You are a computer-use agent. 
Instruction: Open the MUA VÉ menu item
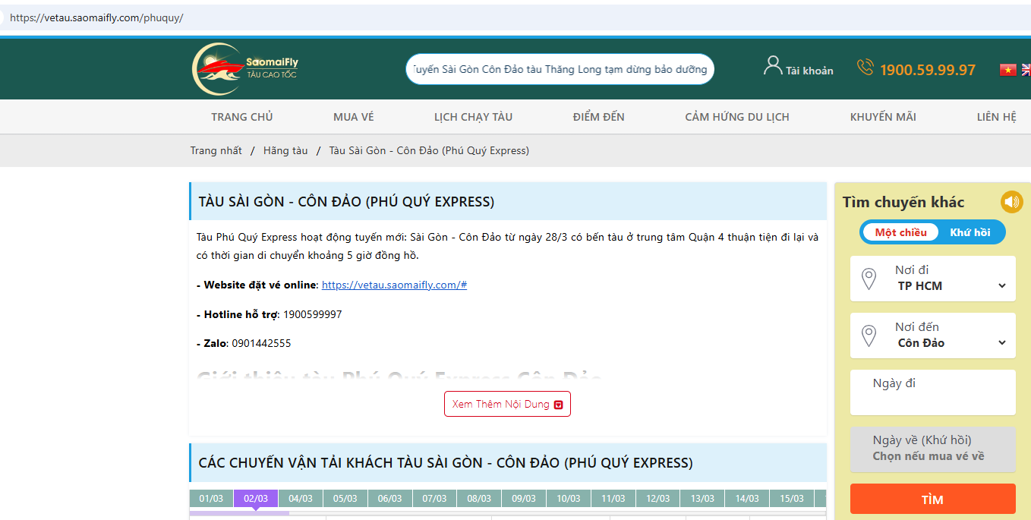[x=353, y=117]
